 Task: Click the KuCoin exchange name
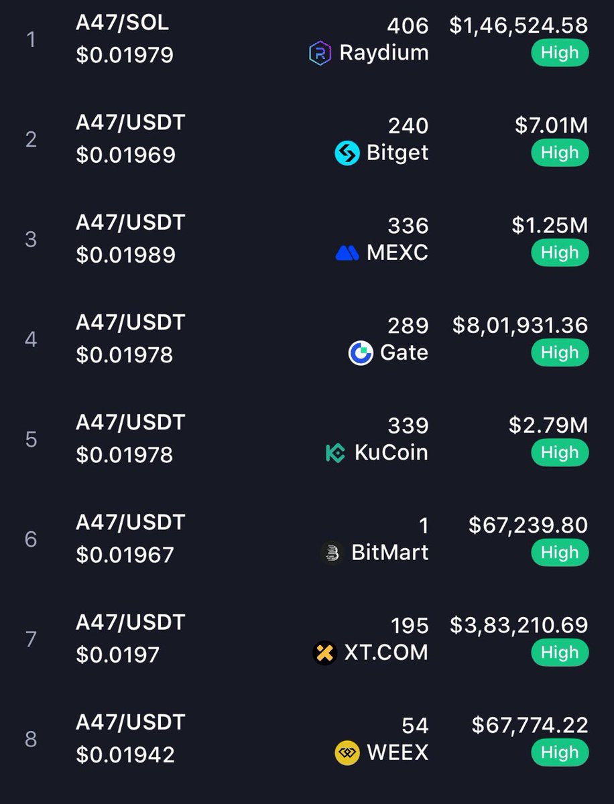(391, 453)
